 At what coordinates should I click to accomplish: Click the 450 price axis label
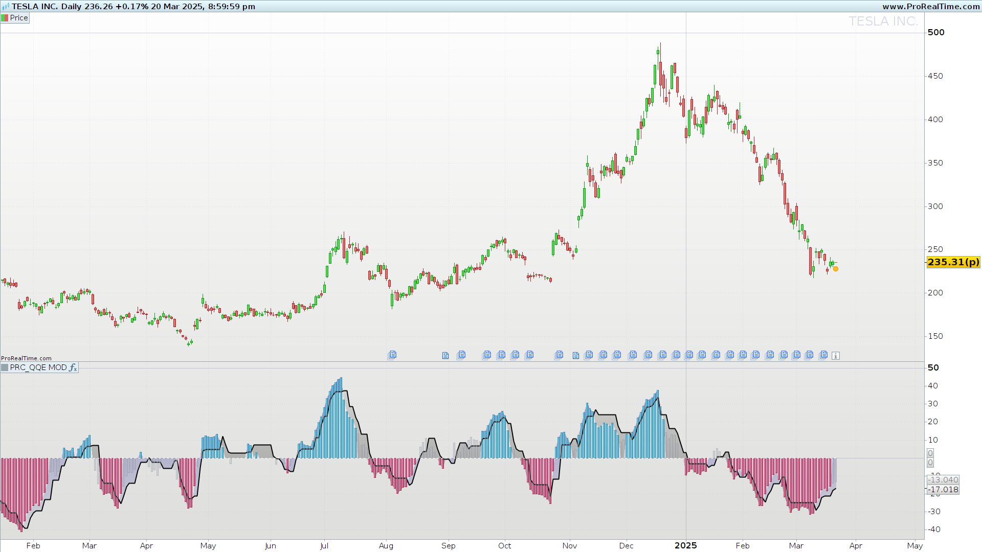point(935,76)
